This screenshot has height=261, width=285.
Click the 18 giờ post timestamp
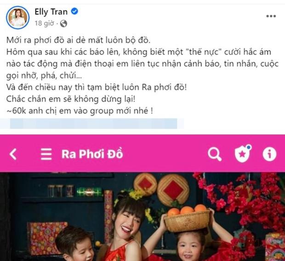tap(44, 23)
